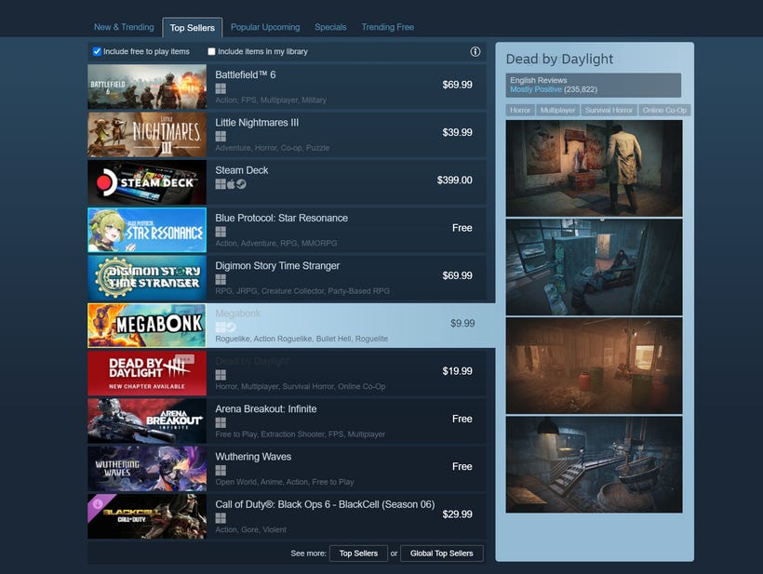This screenshot has width=763, height=574.
Task: Open Steam Deck capsule image
Action: 147,182
